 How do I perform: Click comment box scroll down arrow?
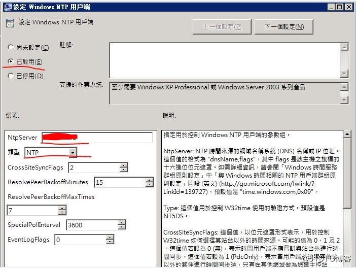tap(344, 74)
